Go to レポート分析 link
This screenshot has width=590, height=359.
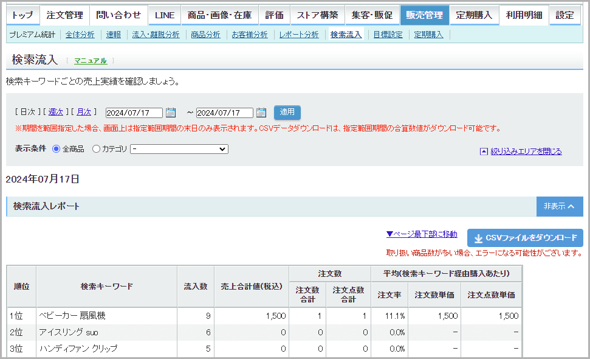click(x=299, y=35)
